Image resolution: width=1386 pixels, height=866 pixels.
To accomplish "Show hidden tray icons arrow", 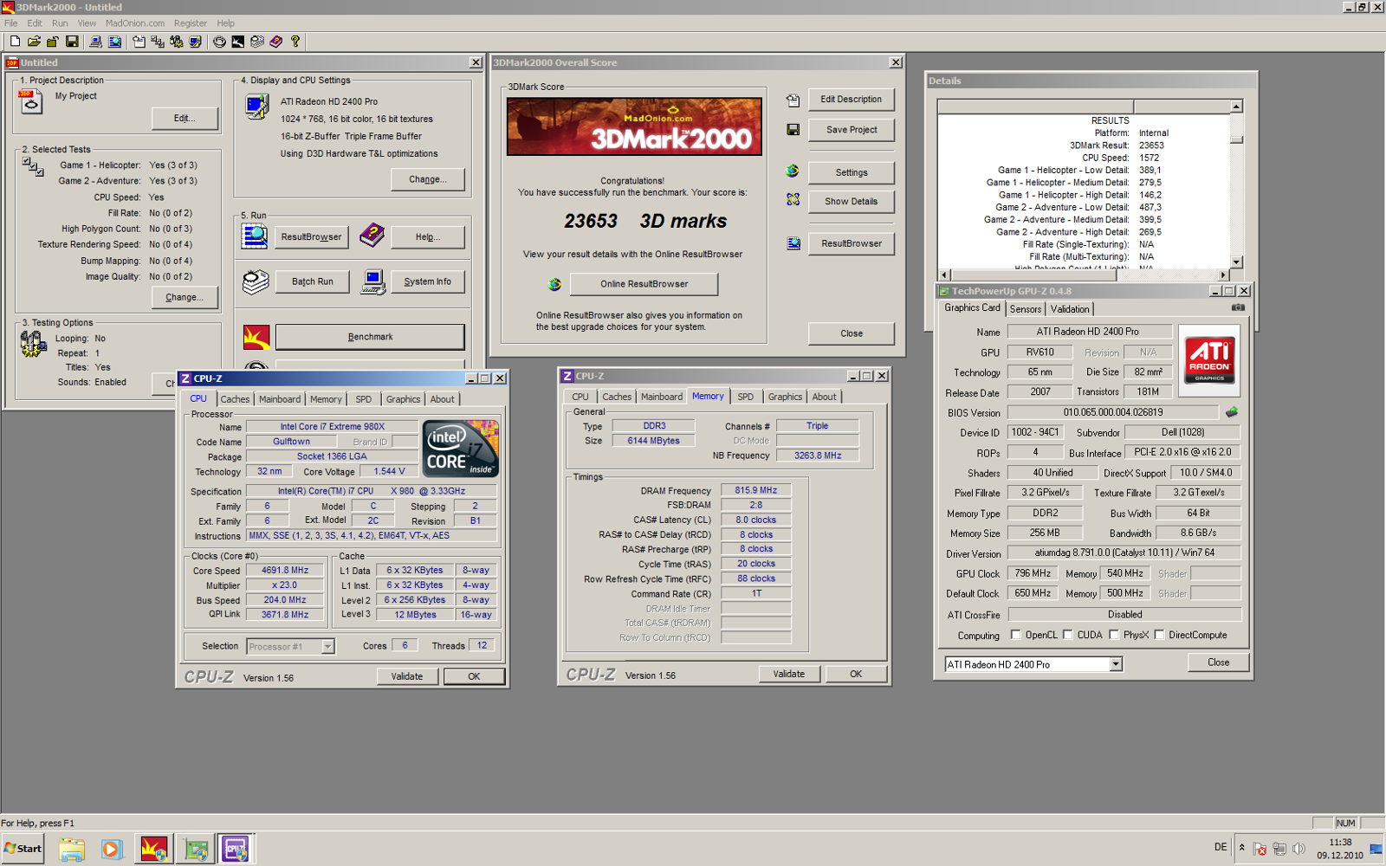I will (1241, 848).
